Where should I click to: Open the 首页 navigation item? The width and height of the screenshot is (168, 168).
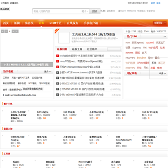tap(6, 23)
